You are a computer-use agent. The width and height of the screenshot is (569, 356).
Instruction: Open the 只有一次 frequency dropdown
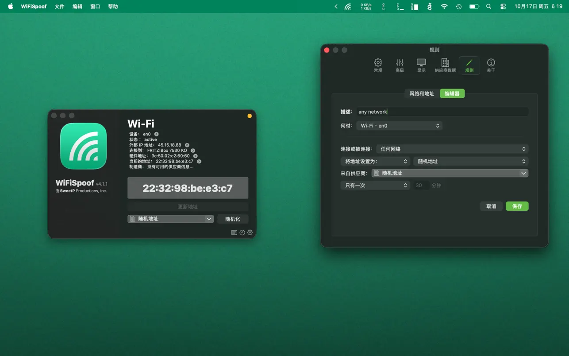coord(375,186)
